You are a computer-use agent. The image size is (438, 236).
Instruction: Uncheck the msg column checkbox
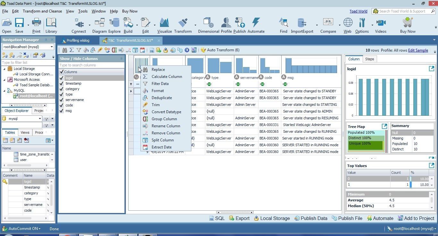point(62,111)
